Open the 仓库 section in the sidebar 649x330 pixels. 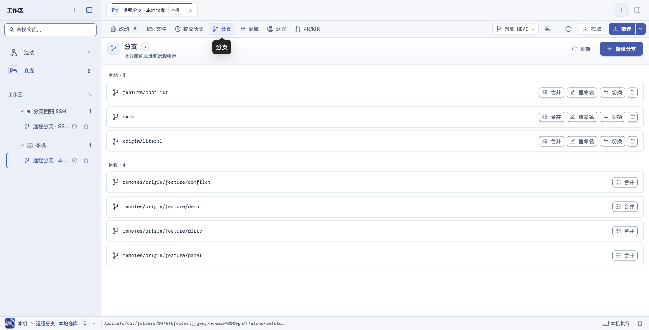pyautogui.click(x=51, y=71)
